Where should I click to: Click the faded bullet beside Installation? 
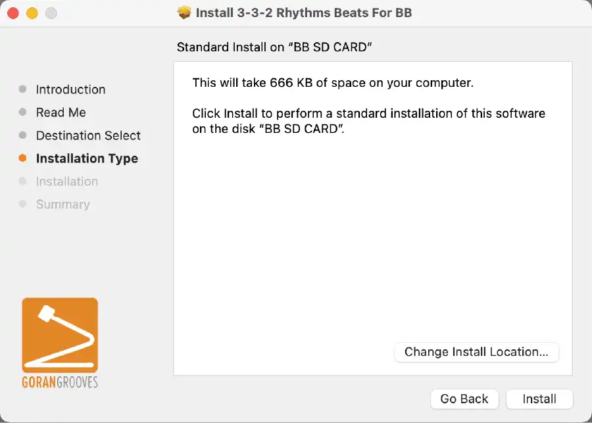tap(22, 181)
